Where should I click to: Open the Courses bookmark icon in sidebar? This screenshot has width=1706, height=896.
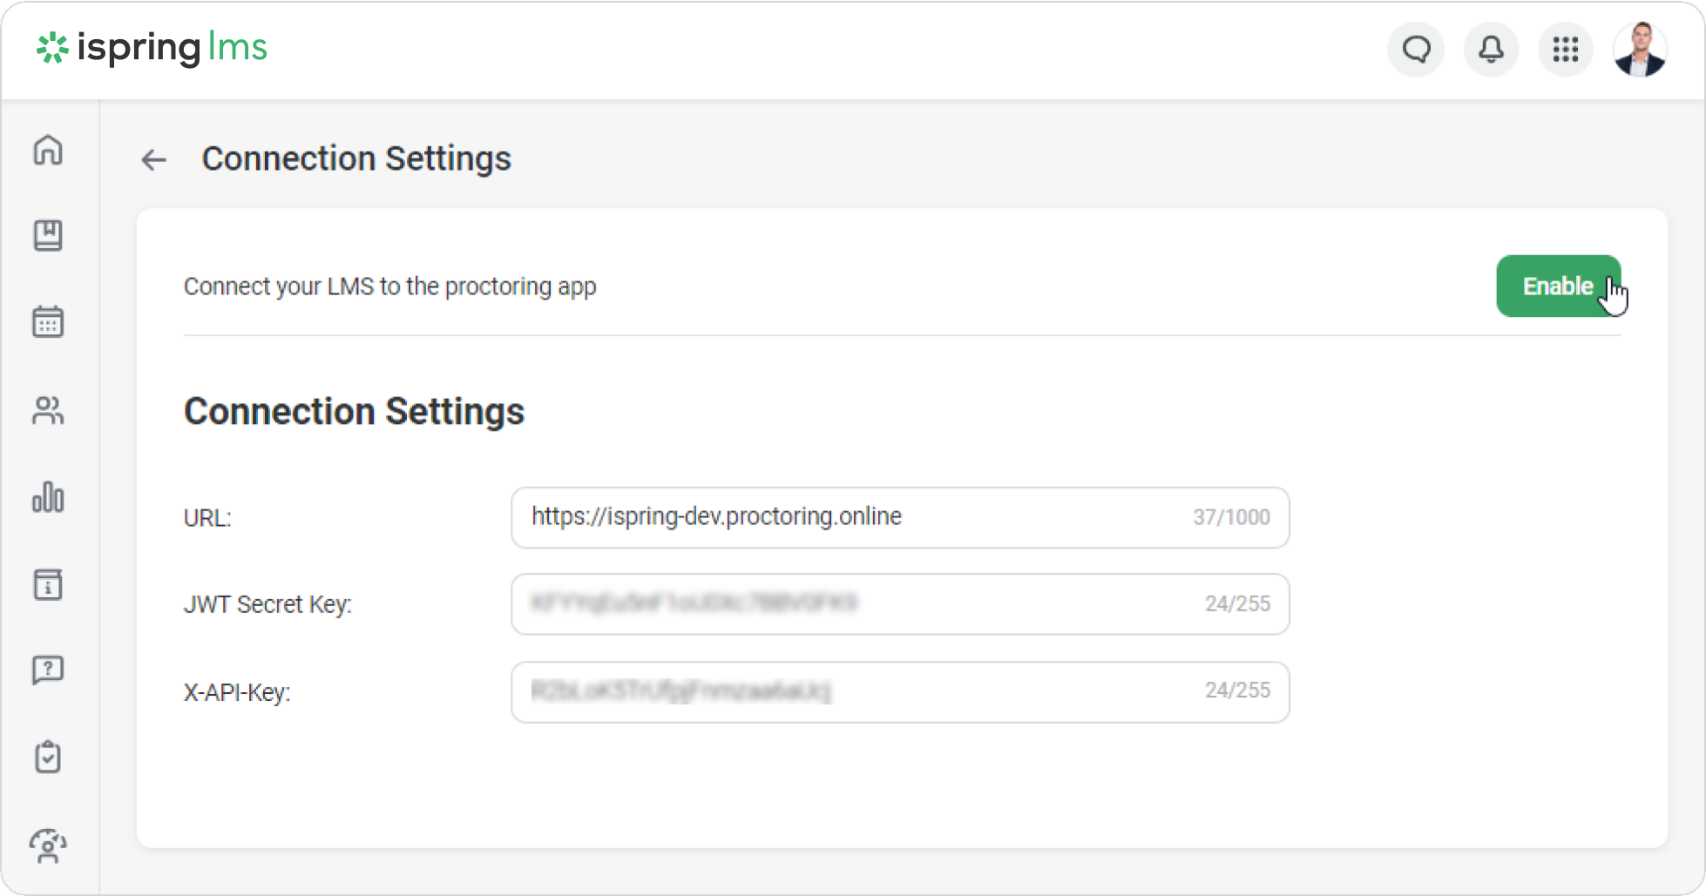coord(48,235)
